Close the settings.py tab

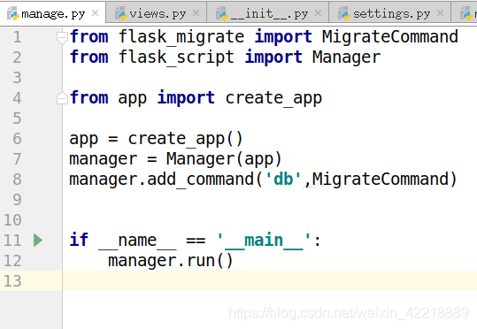coord(440,13)
